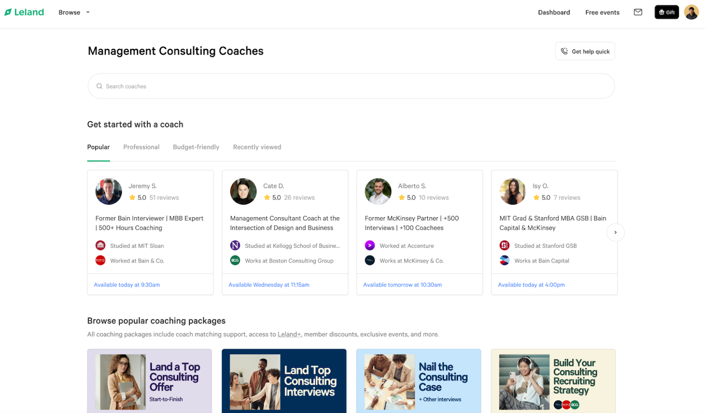
Task: Open Cate D. profile photo
Action: (243, 192)
